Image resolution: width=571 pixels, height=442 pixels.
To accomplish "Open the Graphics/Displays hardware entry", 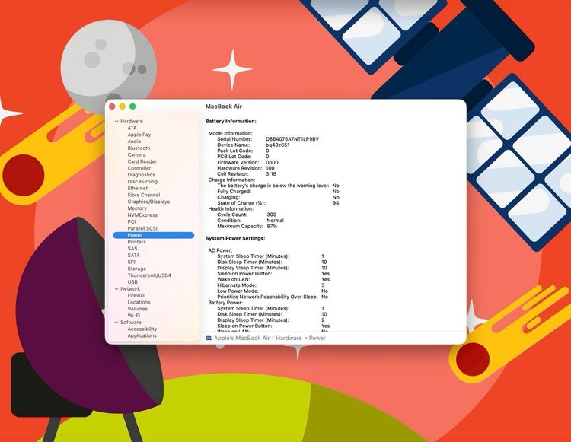I will click(x=148, y=202).
